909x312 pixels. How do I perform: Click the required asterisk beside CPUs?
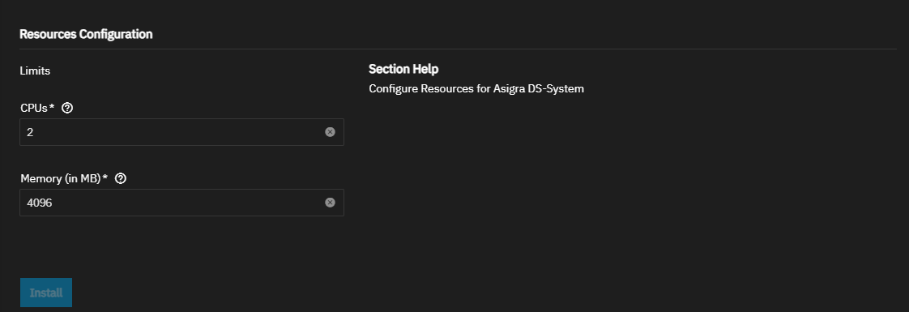tap(52, 107)
